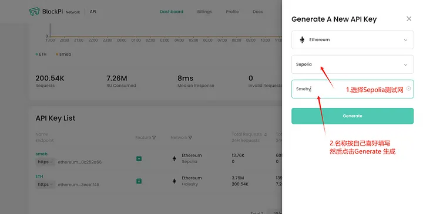This screenshot has height=214, width=423.
Task: Open the Docs tab
Action: [258, 12]
